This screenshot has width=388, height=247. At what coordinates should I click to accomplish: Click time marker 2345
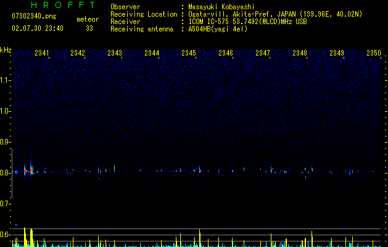pyautogui.click(x=189, y=53)
